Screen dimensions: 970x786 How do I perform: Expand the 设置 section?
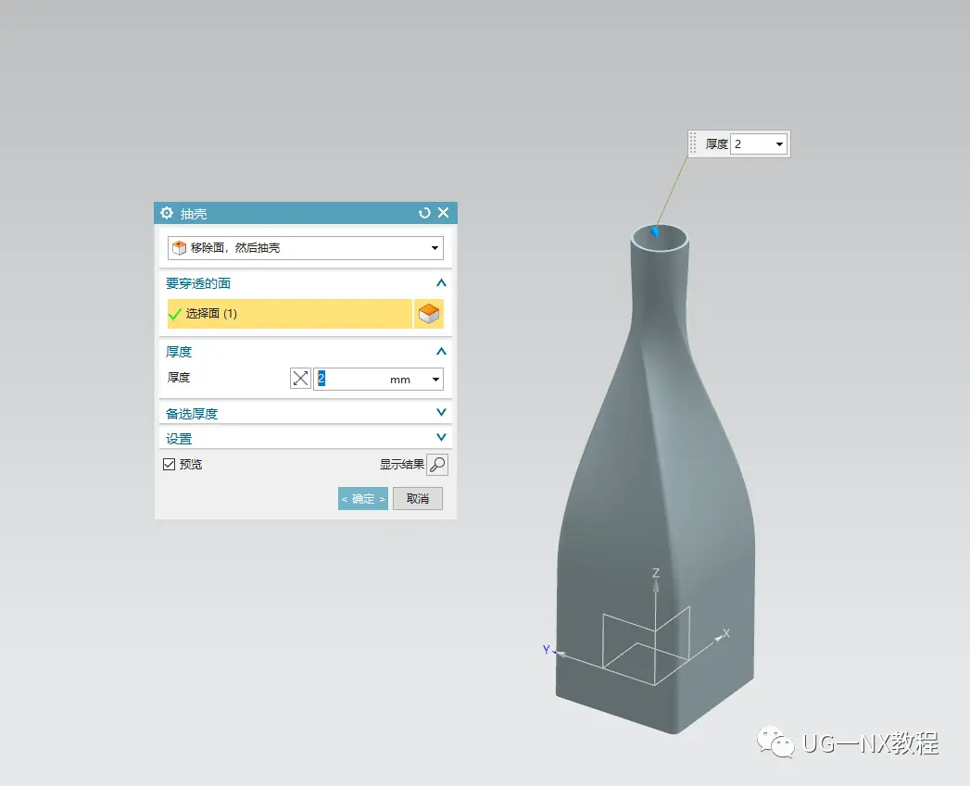[441, 438]
